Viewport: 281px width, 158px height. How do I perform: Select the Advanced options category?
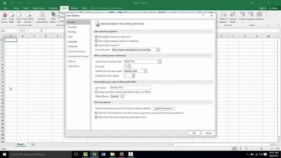pyautogui.click(x=72, y=47)
